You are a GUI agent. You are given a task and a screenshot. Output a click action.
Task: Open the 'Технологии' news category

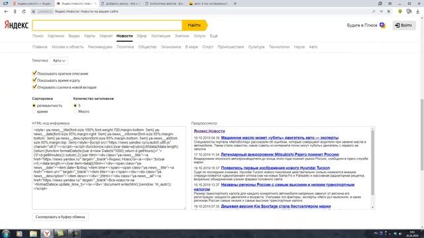tap(279, 47)
